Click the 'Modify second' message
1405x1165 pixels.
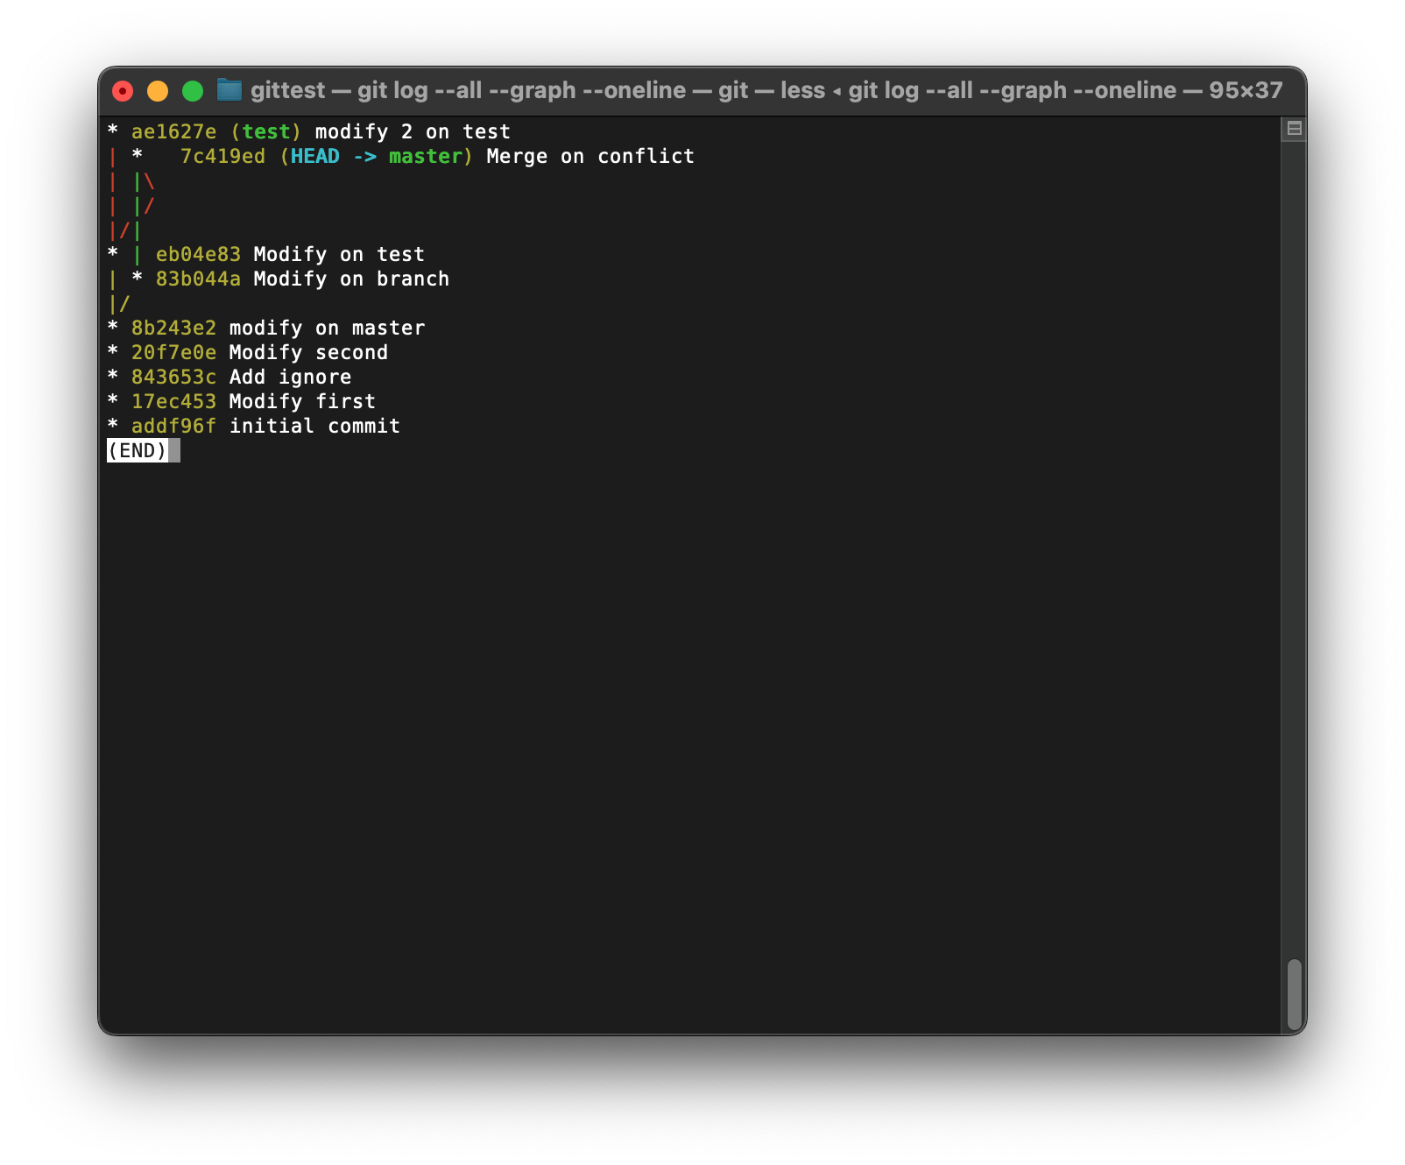(308, 352)
